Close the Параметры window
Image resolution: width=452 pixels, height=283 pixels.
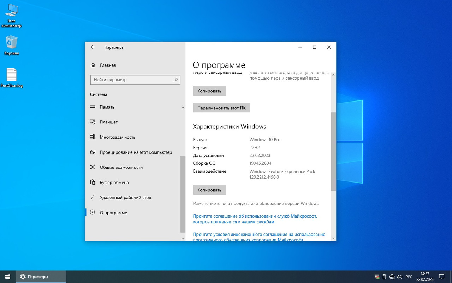(x=329, y=47)
